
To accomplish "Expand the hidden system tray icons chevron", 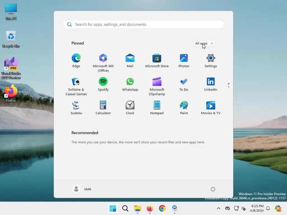I will 219,208.
